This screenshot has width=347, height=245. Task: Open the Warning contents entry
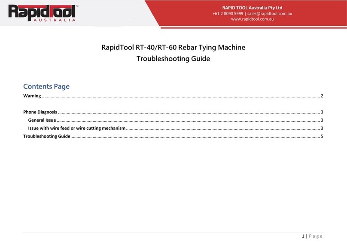(x=173, y=96)
